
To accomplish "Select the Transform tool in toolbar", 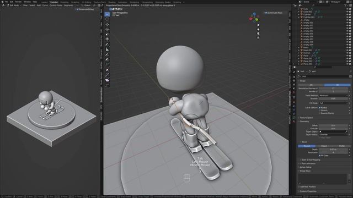I will [x=107, y=39].
